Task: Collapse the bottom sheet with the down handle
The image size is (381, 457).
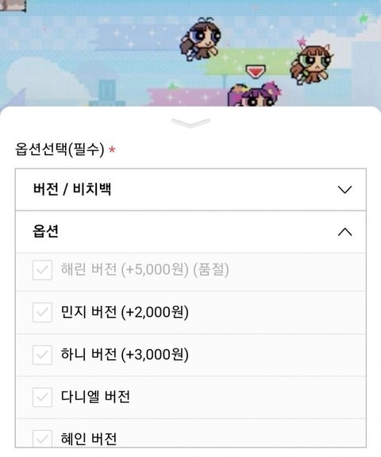Action: (190, 123)
